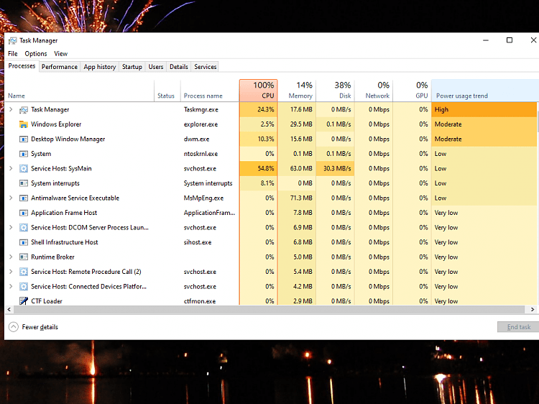
Task: Click the Connected Devices Platform gear icon
Action: (x=24, y=286)
